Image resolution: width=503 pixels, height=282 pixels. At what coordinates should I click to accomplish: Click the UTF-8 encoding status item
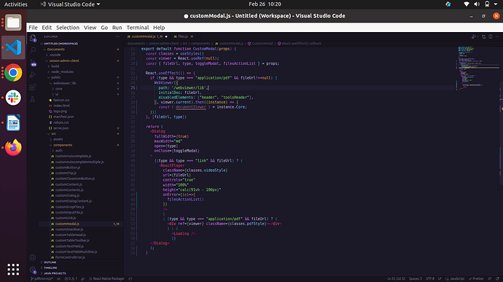tap(430, 279)
